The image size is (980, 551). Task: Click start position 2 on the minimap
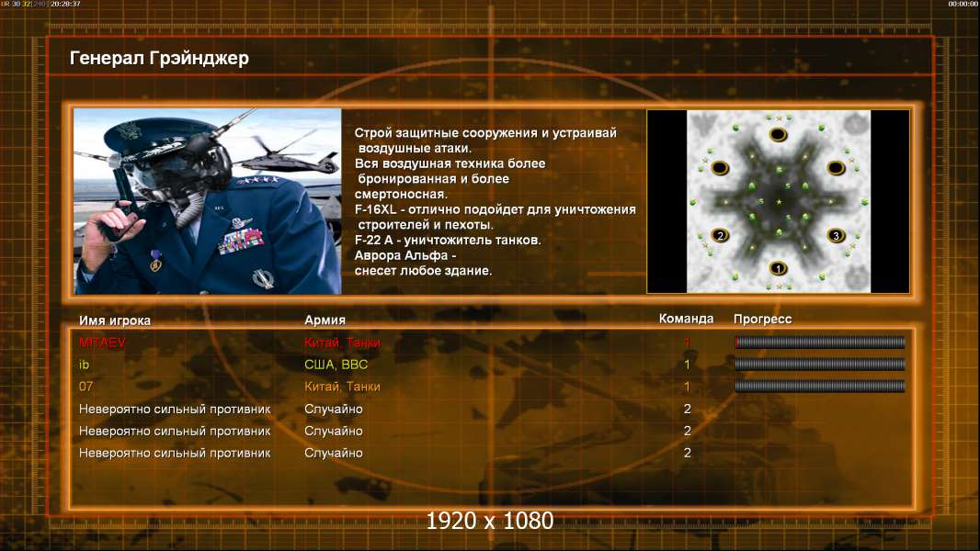(x=720, y=235)
